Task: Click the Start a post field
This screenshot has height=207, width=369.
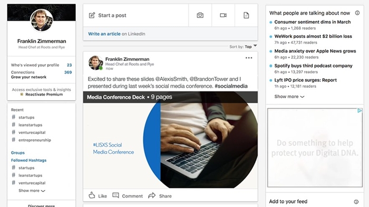Action: pos(135,15)
